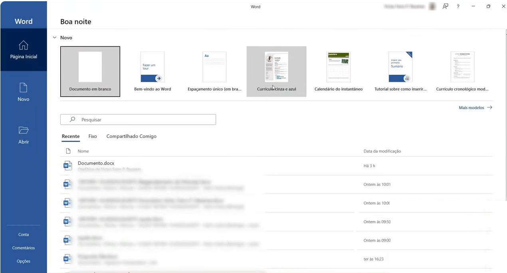Click the Ontem às 10:01 date entry

coord(377,184)
